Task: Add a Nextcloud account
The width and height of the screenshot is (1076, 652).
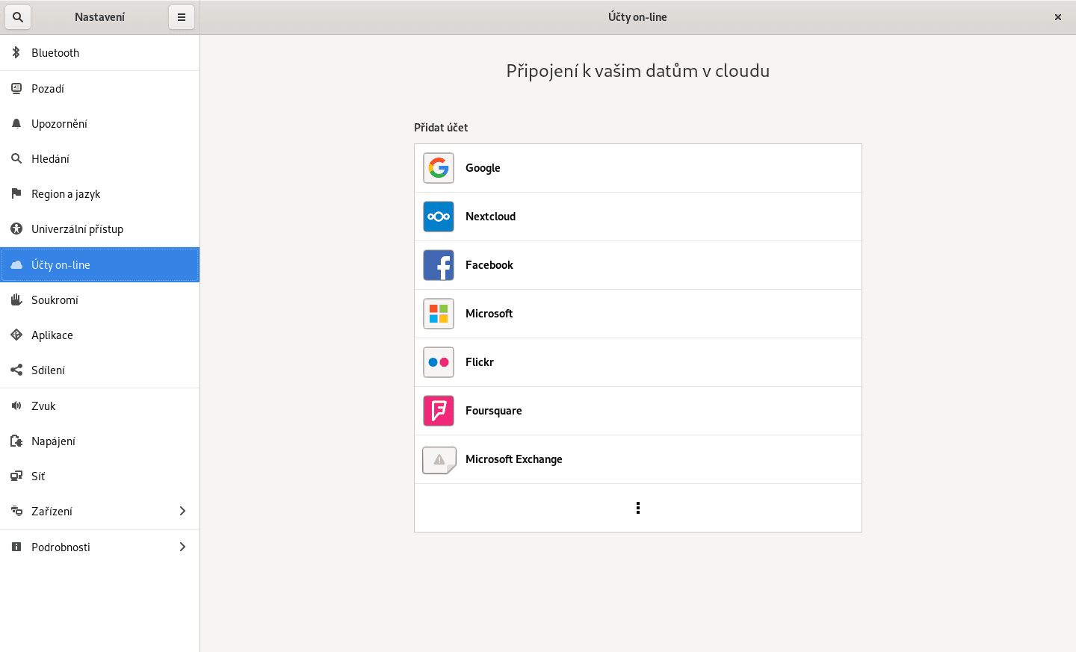Action: tap(638, 217)
